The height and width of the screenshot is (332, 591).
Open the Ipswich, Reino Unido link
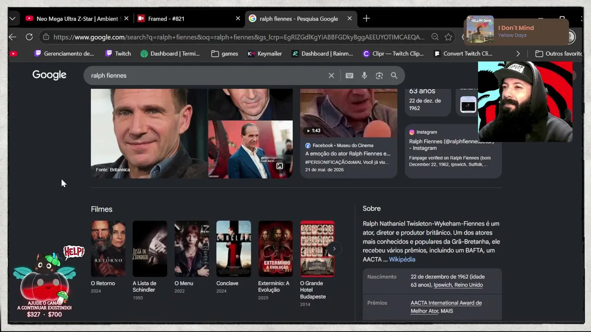click(458, 285)
